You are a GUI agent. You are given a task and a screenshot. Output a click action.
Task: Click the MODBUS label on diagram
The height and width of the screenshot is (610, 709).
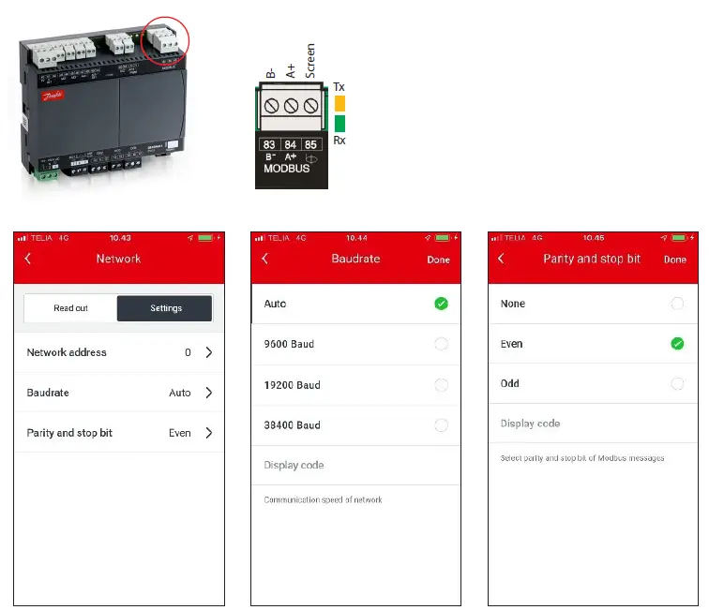[287, 169]
